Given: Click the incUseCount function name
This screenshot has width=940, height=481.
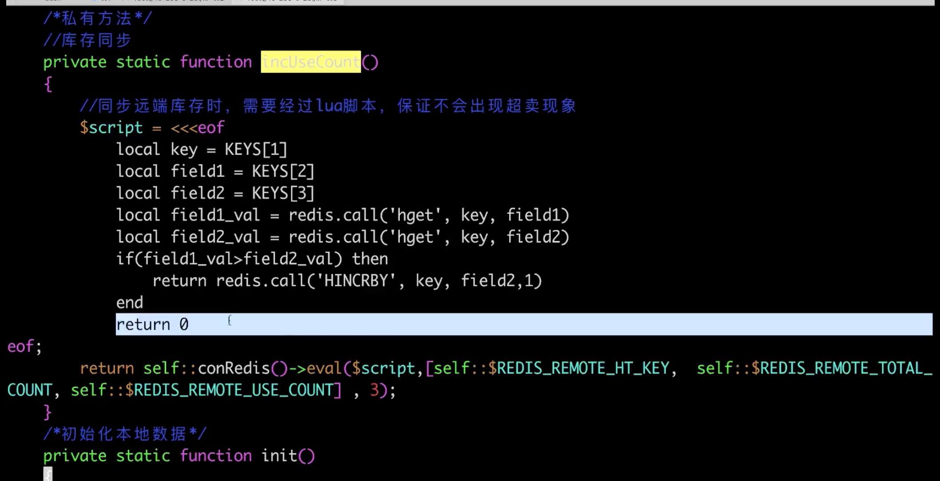Looking at the screenshot, I should pos(311,61).
